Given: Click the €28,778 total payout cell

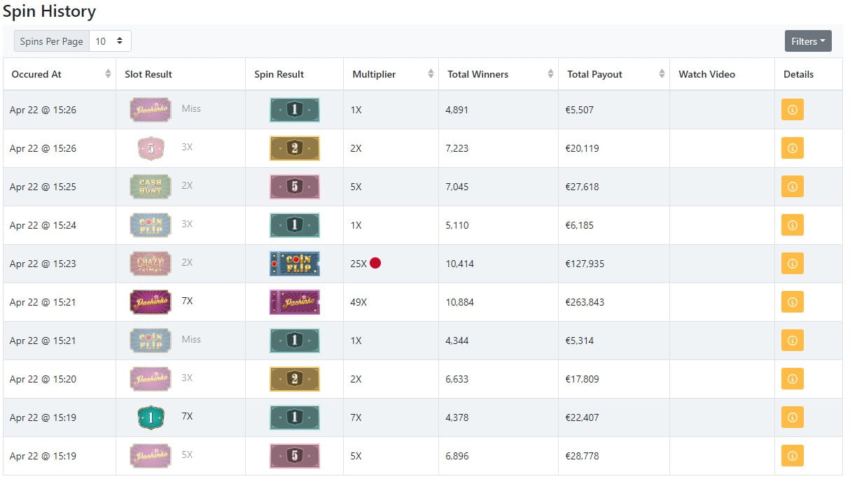Looking at the screenshot, I should [613, 456].
